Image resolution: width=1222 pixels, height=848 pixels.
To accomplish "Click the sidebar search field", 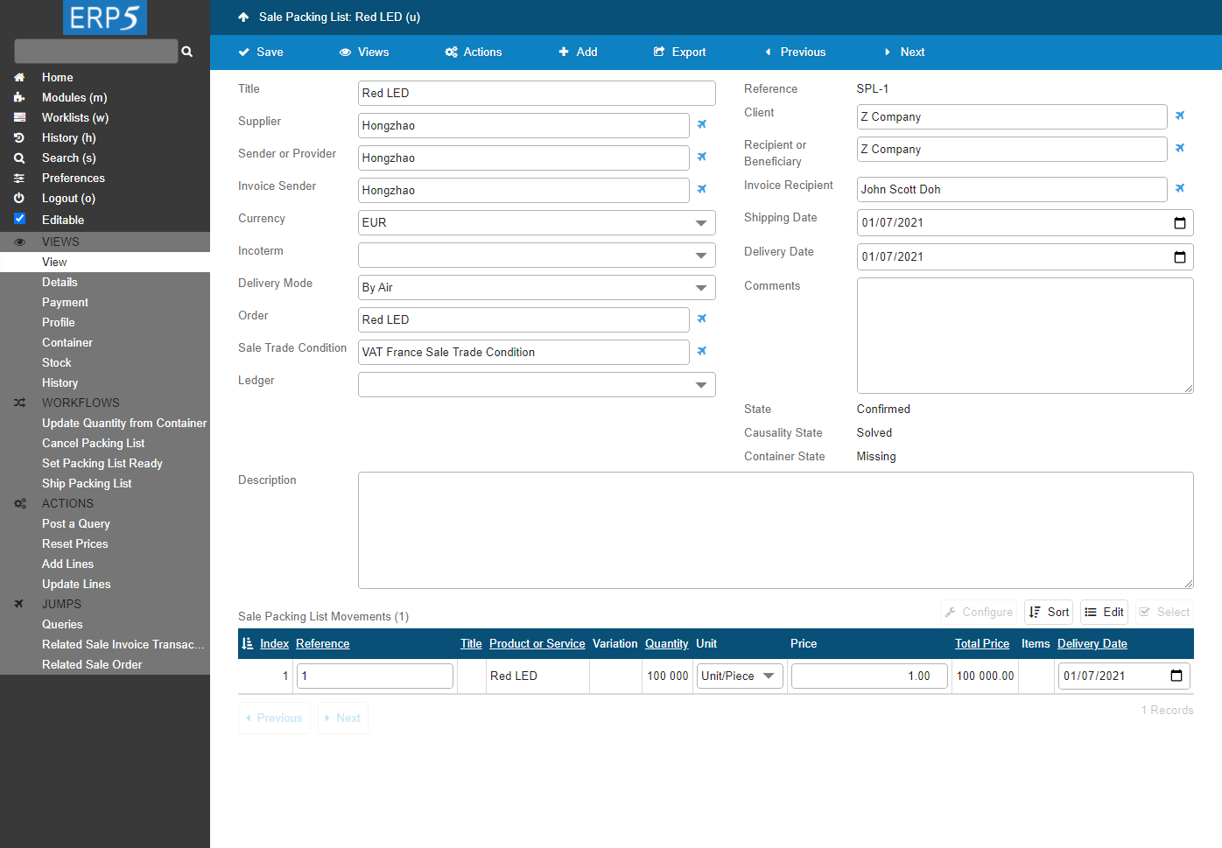I will [x=96, y=51].
